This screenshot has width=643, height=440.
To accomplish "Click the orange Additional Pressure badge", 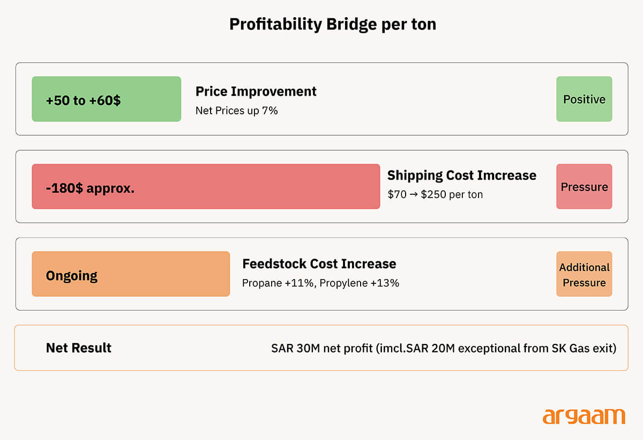I will (584, 274).
